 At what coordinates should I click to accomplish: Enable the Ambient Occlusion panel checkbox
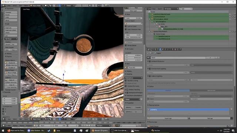tap(150, 61)
